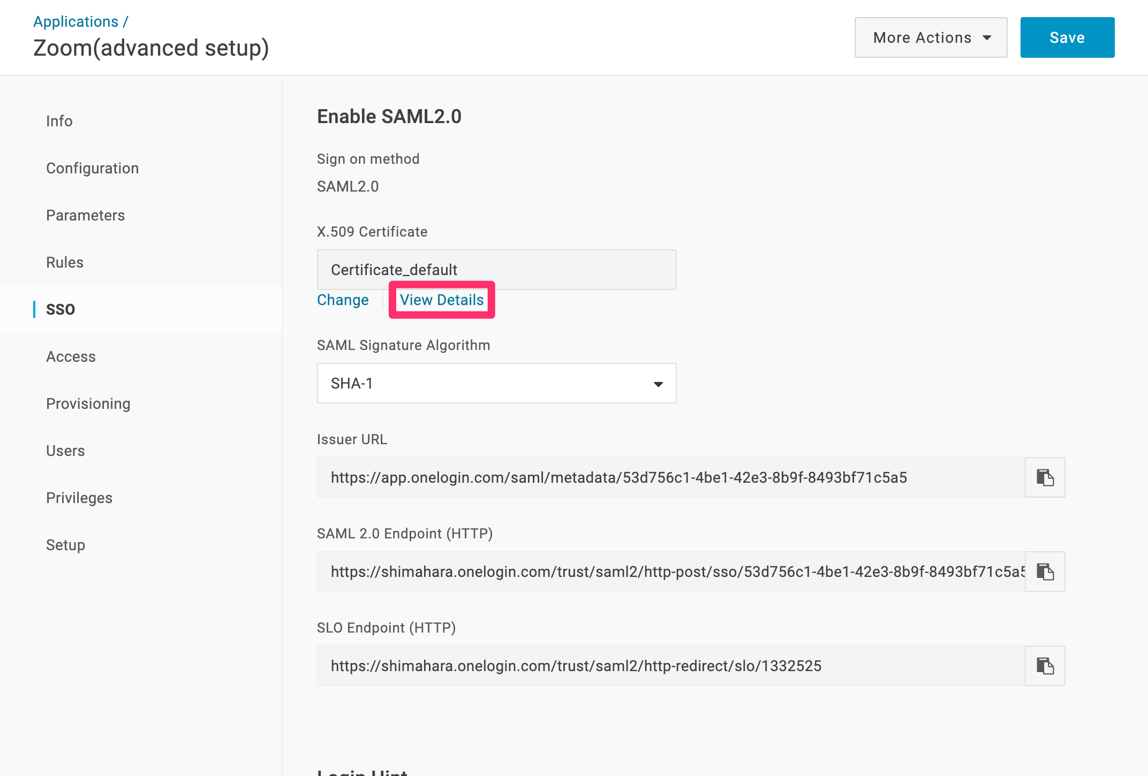This screenshot has height=776, width=1148.
Task: Select the Rules tab
Action: [x=65, y=262]
